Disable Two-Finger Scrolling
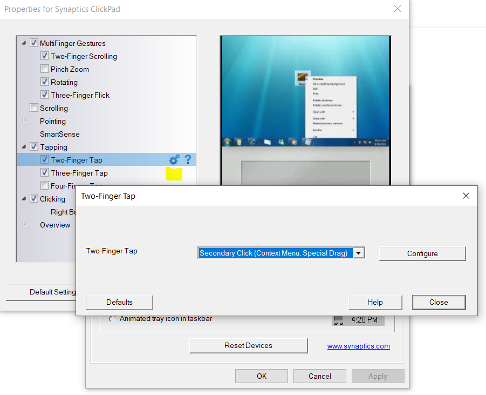This screenshot has height=395, width=486. point(45,56)
